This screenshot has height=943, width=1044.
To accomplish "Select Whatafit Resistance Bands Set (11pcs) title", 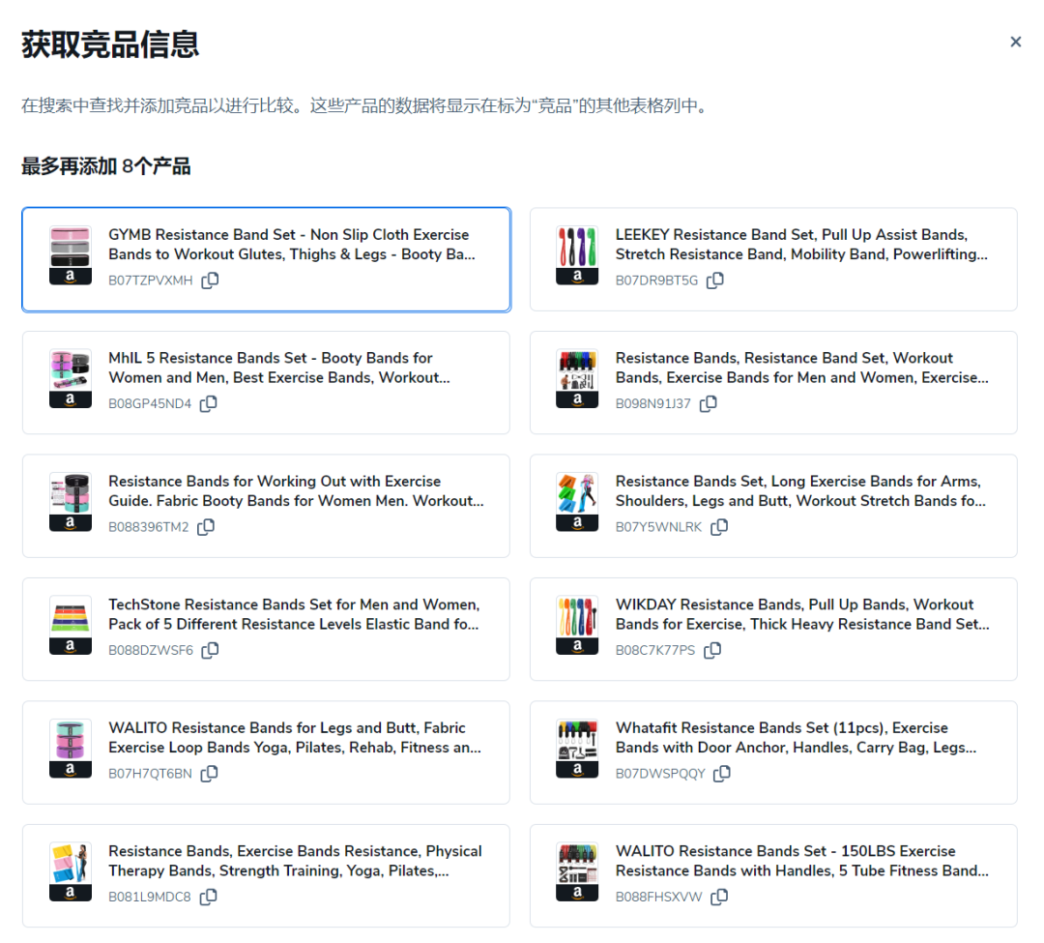I will pos(797,737).
